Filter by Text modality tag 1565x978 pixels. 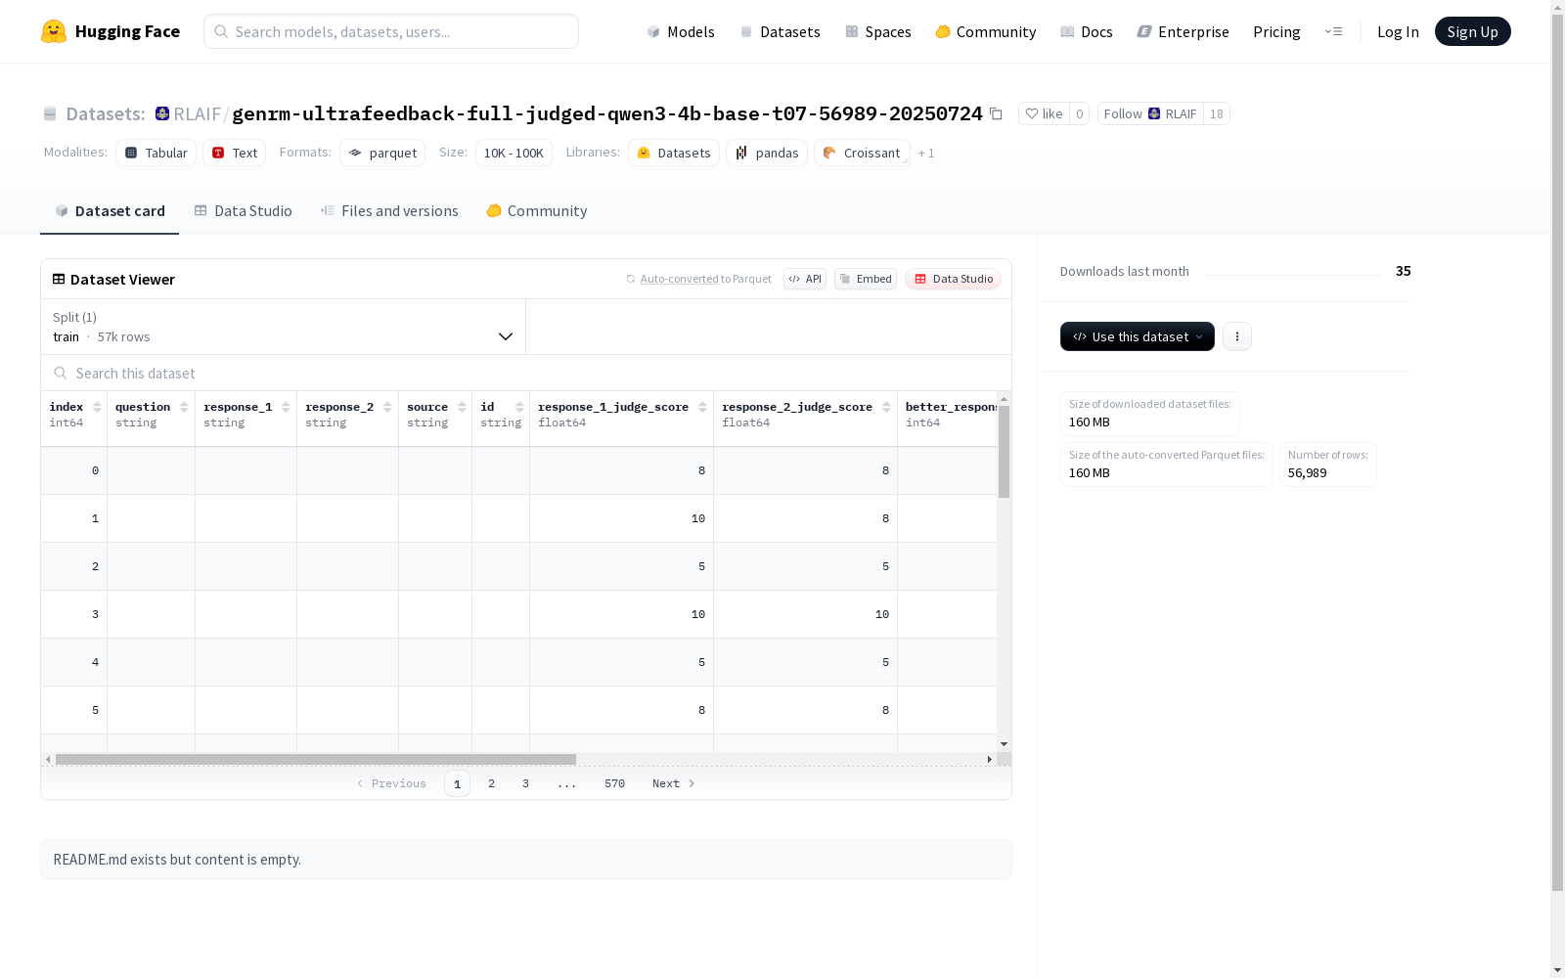pyautogui.click(x=235, y=153)
